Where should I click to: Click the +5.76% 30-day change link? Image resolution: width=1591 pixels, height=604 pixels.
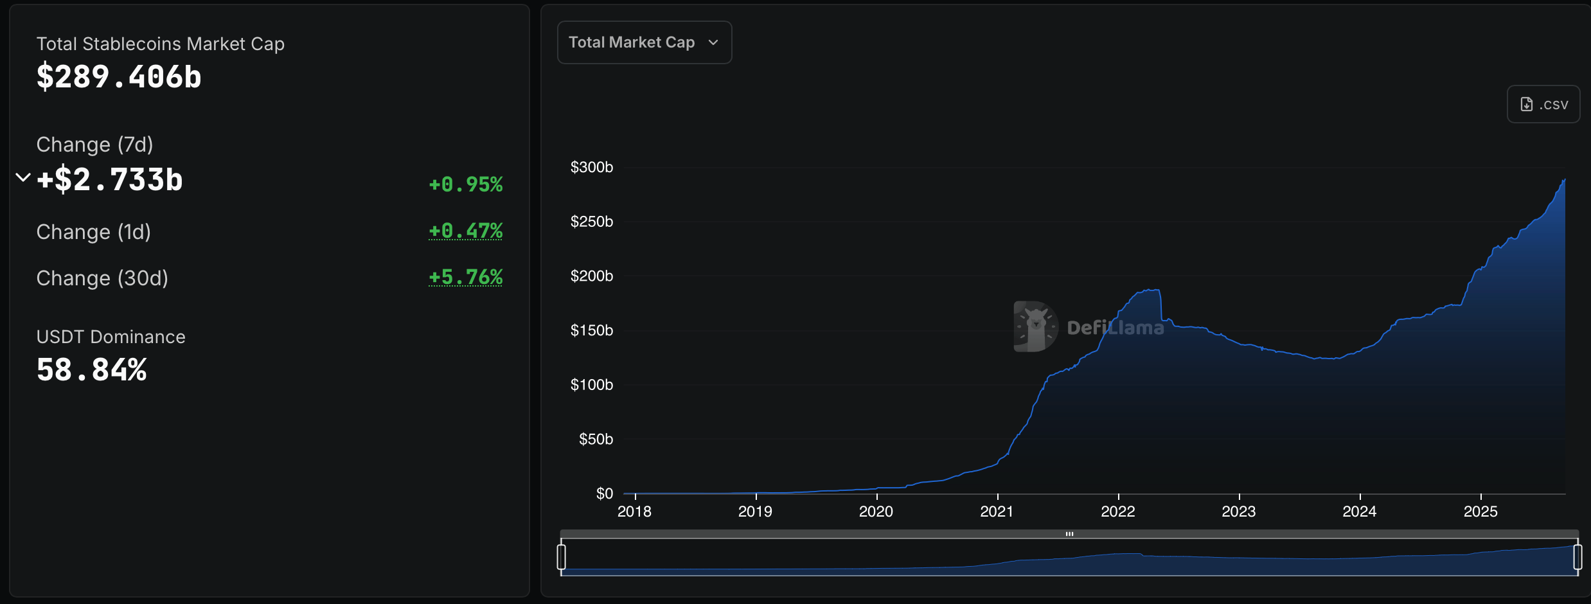click(465, 277)
